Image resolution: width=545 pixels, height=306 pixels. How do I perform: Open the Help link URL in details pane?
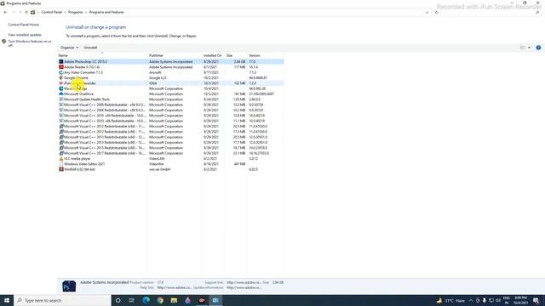click(x=174, y=287)
